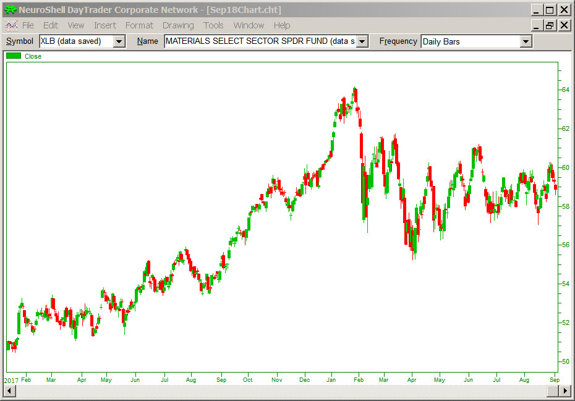This screenshot has width=575, height=401.
Task: Click the green Close legend swatch
Action: click(14, 56)
